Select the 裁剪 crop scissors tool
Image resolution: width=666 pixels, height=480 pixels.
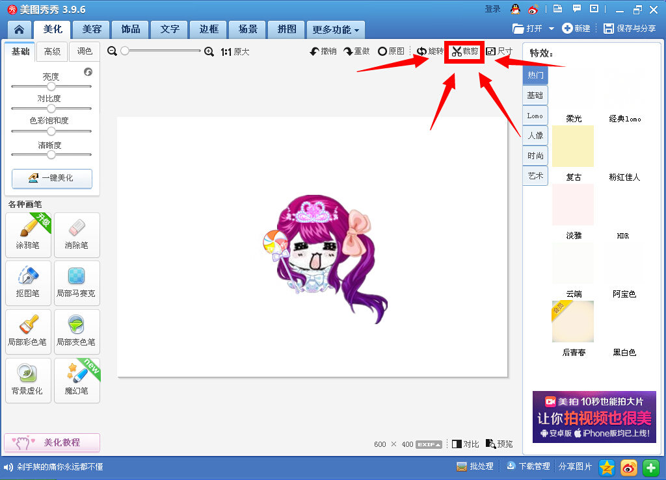[x=464, y=51]
